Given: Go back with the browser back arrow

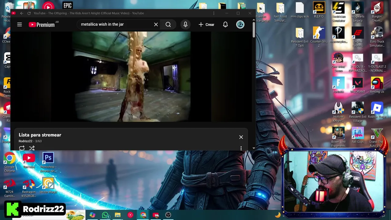Looking at the screenshot, I should point(21,13).
